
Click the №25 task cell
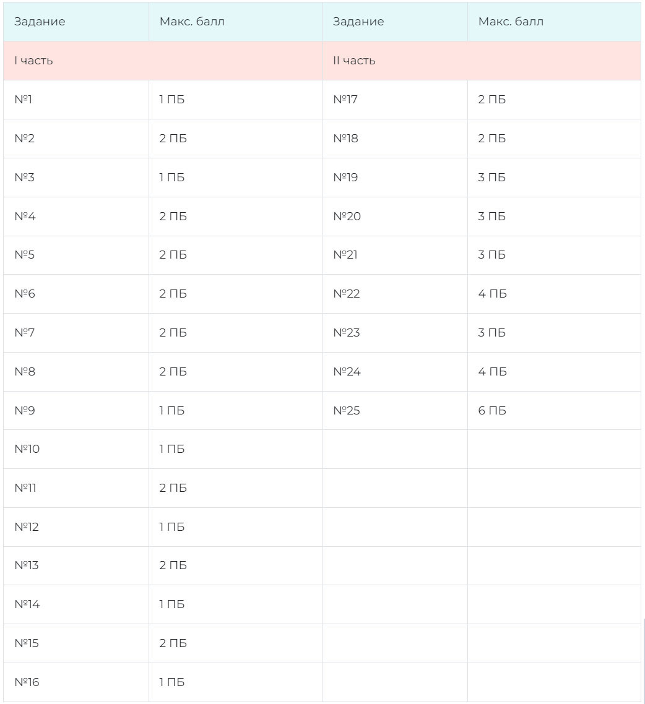coord(347,411)
